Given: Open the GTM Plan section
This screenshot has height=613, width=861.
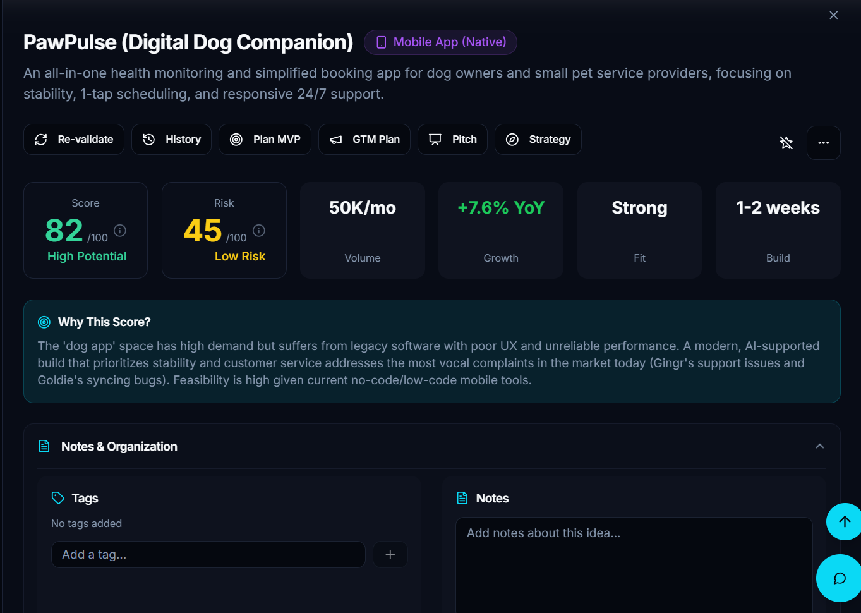Looking at the screenshot, I should tap(364, 140).
